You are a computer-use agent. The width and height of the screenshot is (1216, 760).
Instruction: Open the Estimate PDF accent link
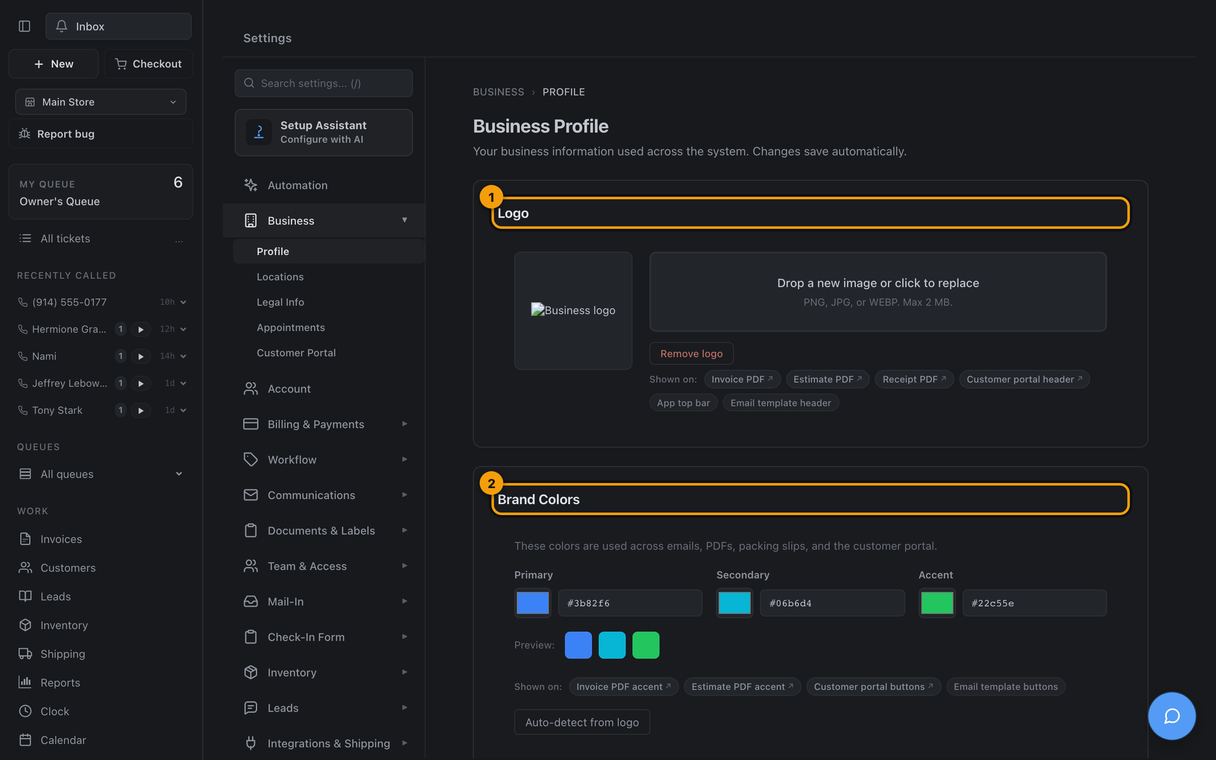point(742,687)
